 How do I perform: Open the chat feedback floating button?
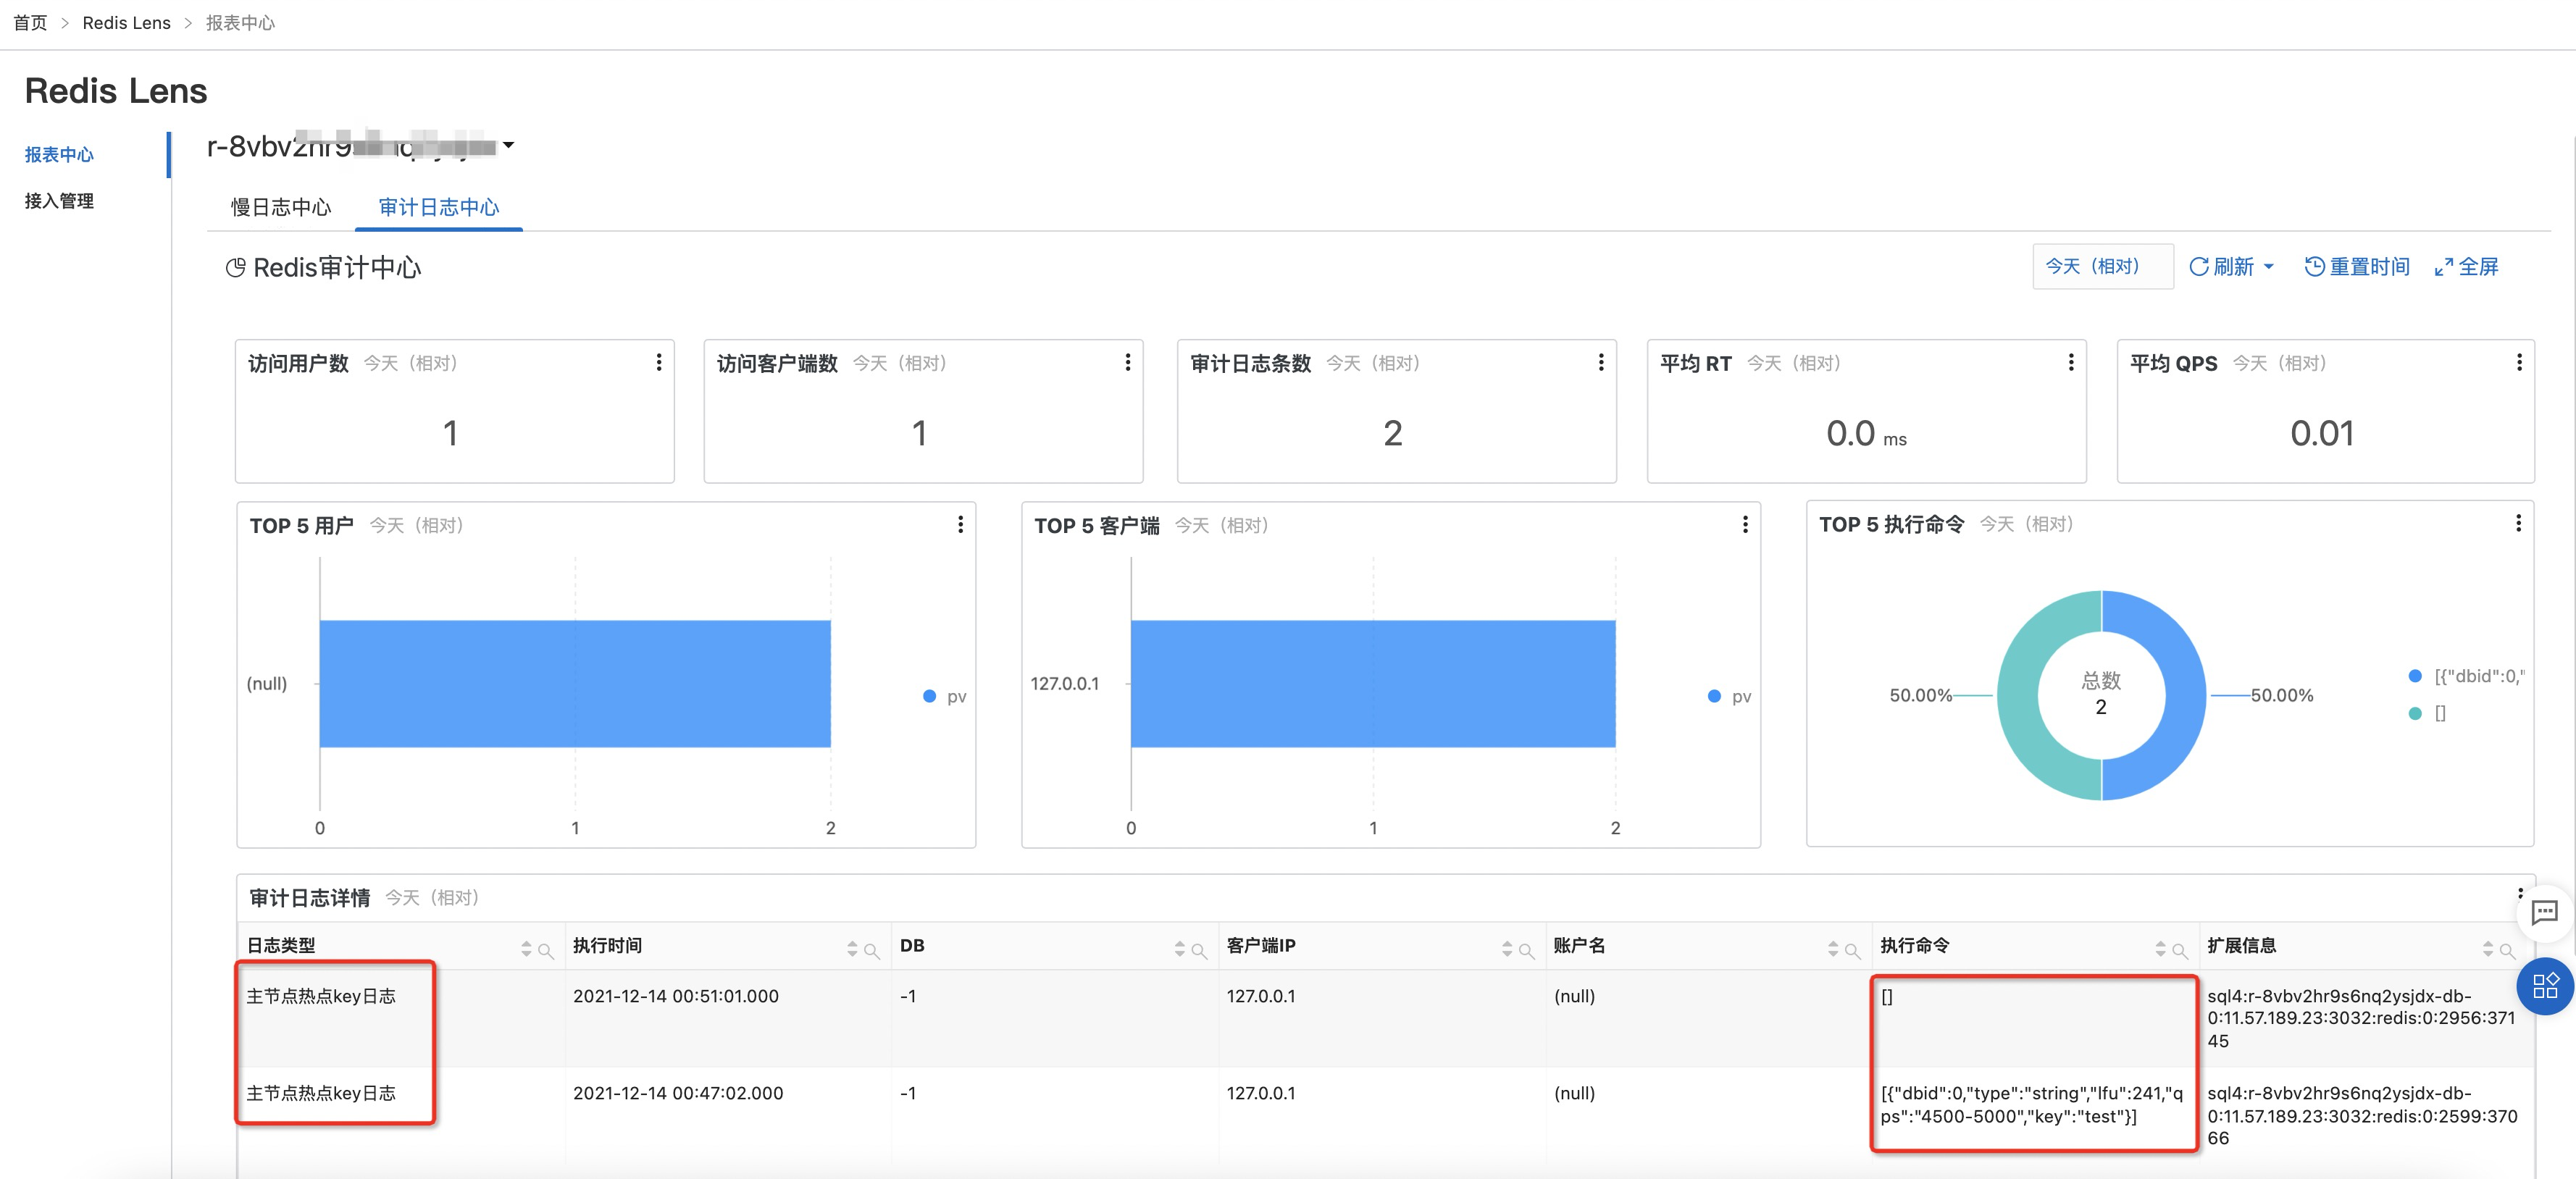coord(2544,912)
